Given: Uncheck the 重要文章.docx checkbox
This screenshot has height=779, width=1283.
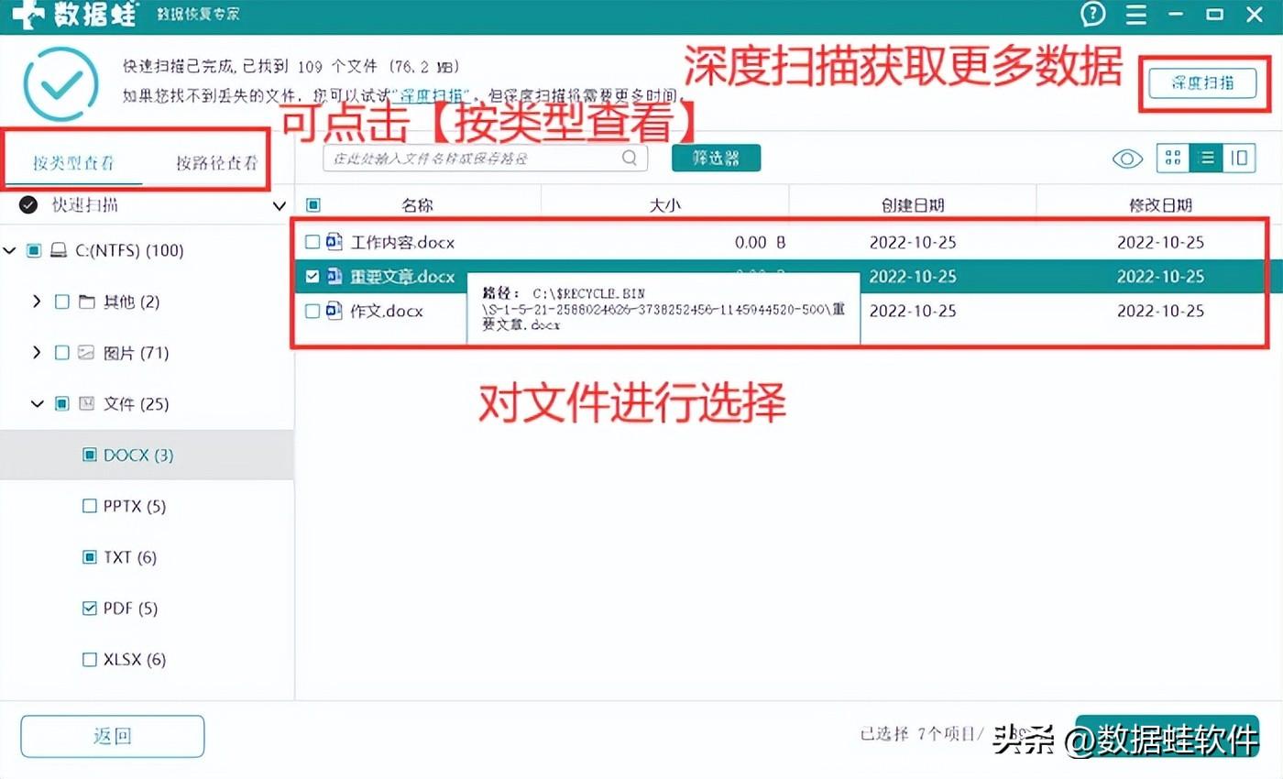Looking at the screenshot, I should pos(313,276).
